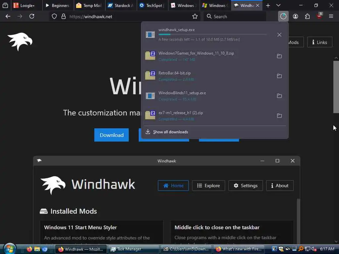
Task: Click Middle click to close on taskbar heading
Action: pyautogui.click(x=217, y=228)
